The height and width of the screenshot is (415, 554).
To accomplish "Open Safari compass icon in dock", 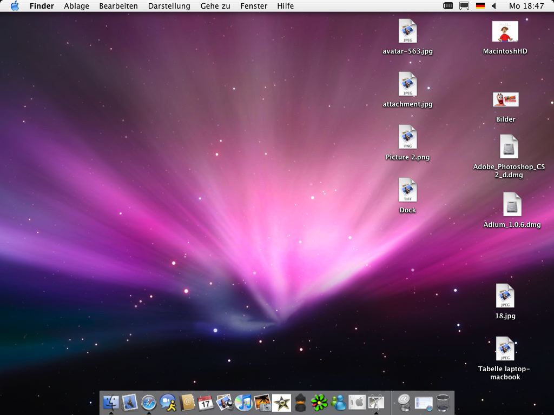I will pyautogui.click(x=149, y=402).
